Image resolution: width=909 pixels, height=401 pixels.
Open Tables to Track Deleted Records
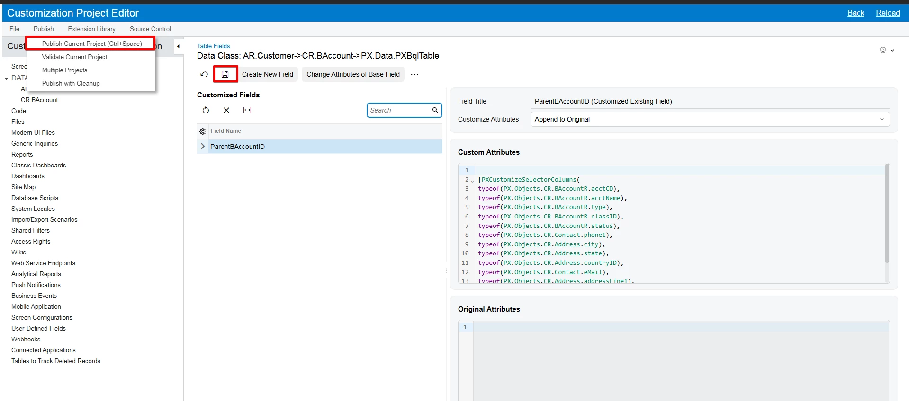coord(56,361)
